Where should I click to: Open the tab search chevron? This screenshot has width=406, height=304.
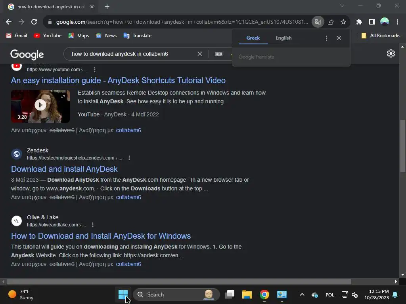coord(342,6)
